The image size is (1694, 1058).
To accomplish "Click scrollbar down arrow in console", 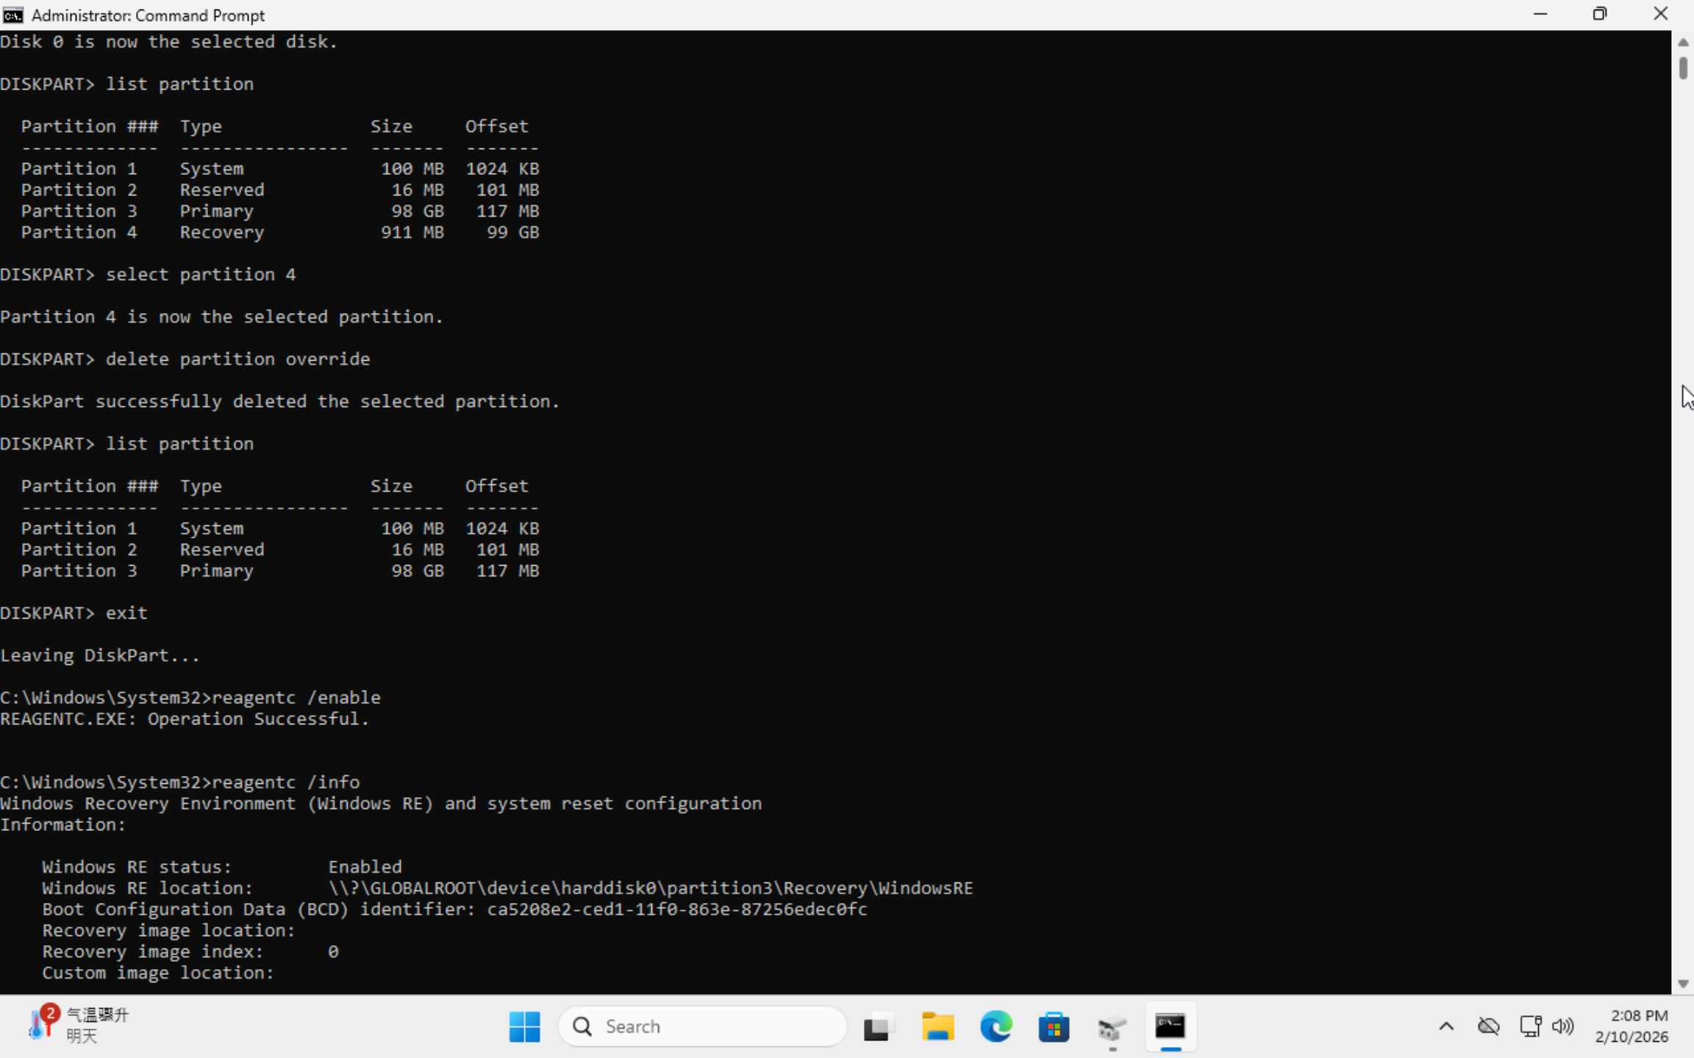I will click(1683, 984).
